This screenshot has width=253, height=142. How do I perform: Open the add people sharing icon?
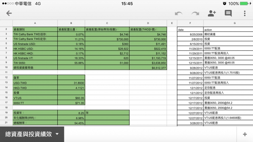click(x=212, y=13)
